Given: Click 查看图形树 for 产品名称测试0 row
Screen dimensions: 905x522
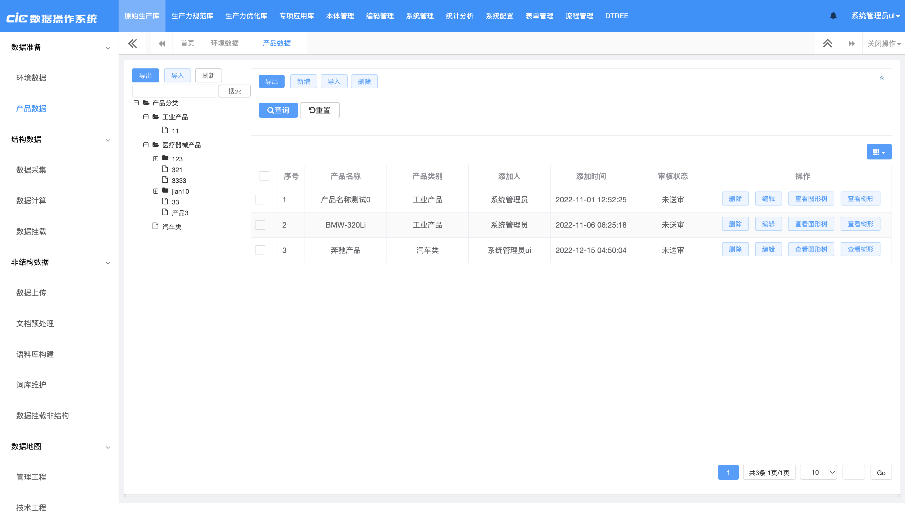Looking at the screenshot, I should (811, 199).
